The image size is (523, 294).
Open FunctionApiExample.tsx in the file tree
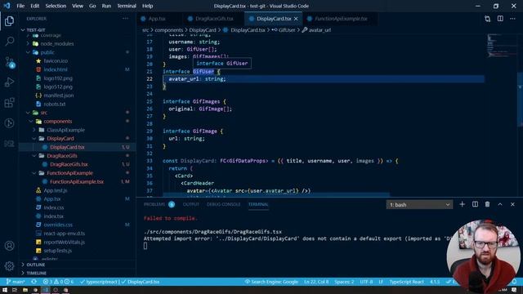point(76,181)
